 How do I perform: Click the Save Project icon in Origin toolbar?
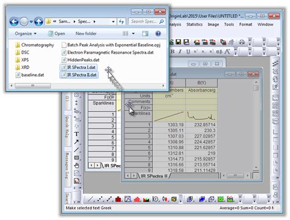click(x=178, y=42)
